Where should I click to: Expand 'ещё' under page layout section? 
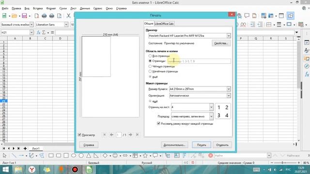point(153,101)
